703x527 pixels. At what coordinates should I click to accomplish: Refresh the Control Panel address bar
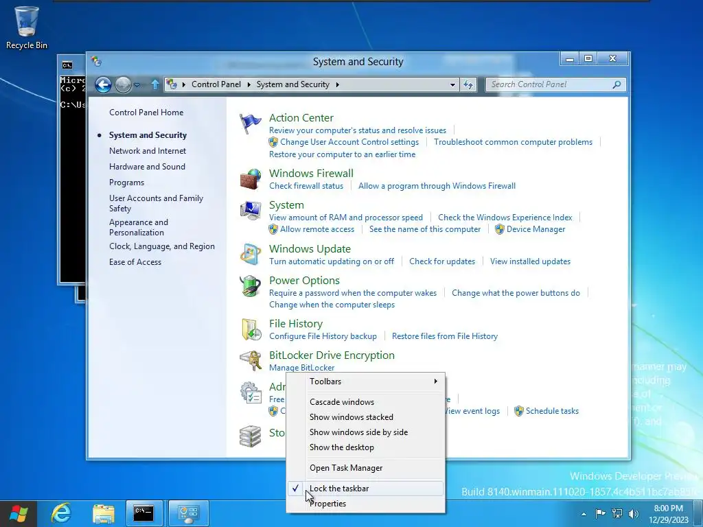[x=468, y=84]
